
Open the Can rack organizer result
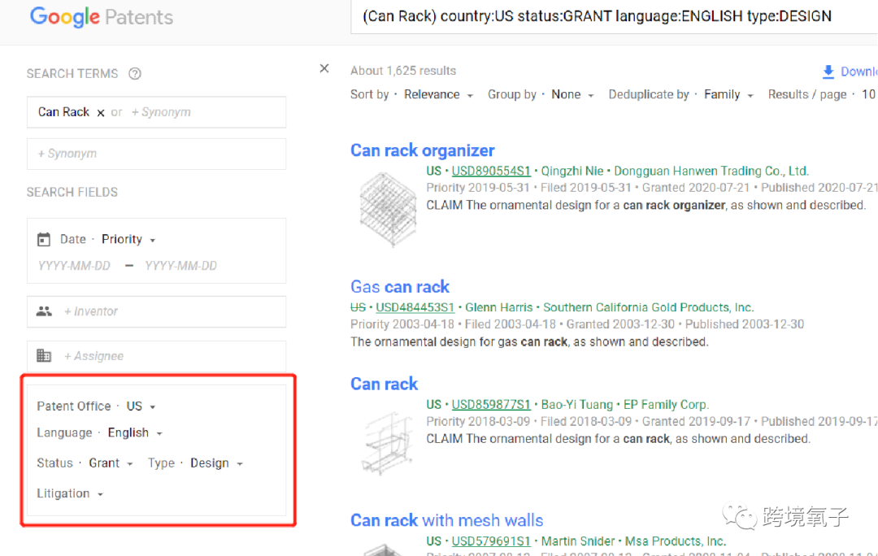point(422,150)
